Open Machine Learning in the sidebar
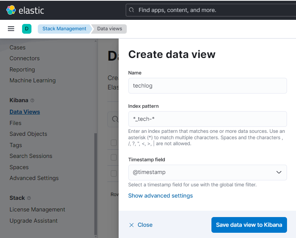The height and width of the screenshot is (238, 296). click(x=33, y=80)
